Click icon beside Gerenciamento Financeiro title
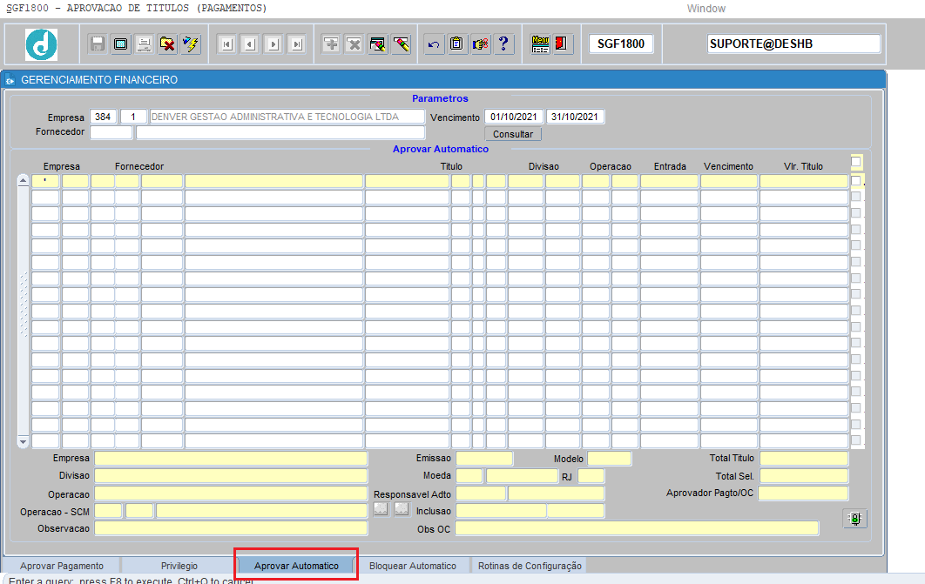 (x=10, y=80)
